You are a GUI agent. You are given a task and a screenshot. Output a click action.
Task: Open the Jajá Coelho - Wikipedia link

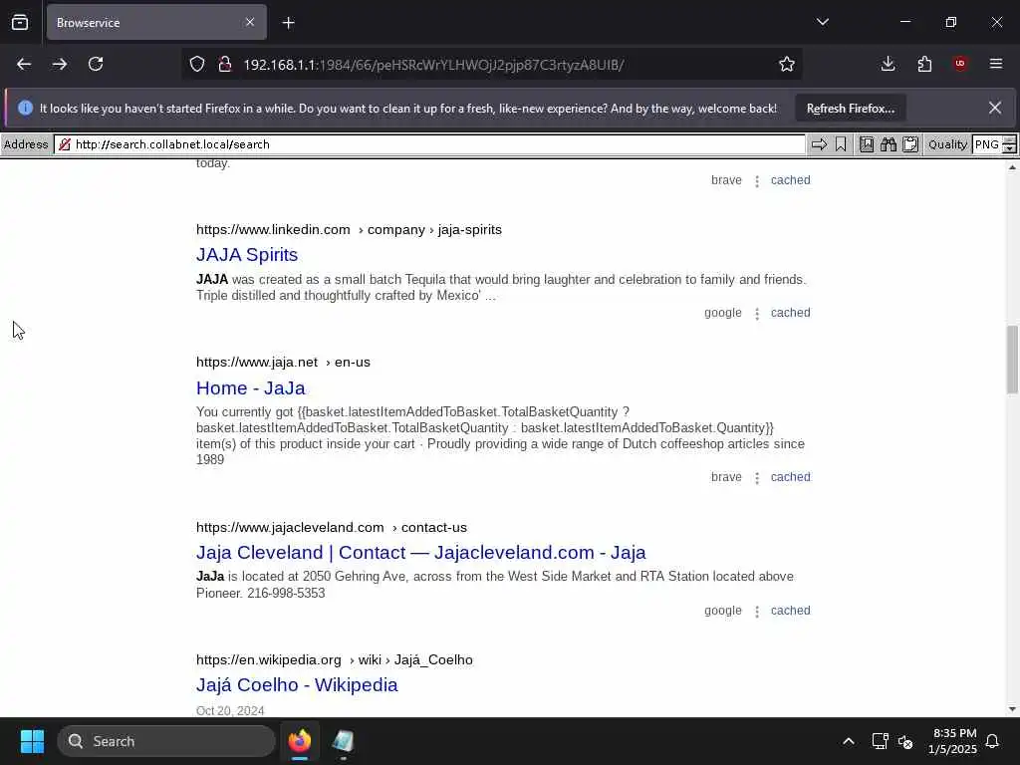coord(297,685)
